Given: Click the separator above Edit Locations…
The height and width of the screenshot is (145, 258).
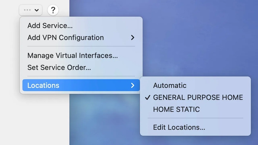Looking at the screenshot, I should [195, 118].
